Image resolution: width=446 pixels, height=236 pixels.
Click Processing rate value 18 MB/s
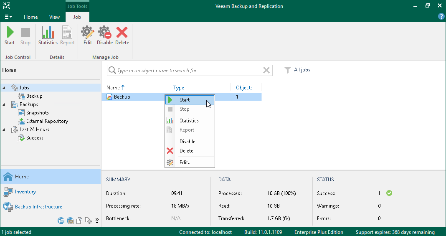tap(180, 206)
